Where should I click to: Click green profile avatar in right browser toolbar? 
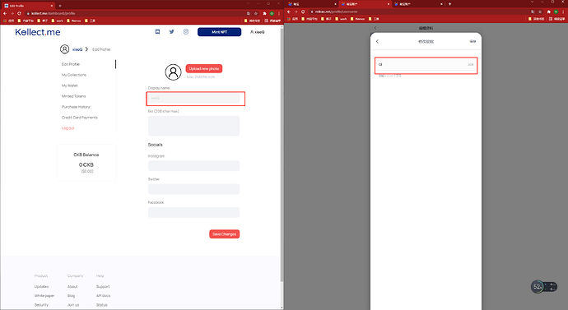tap(556, 12)
